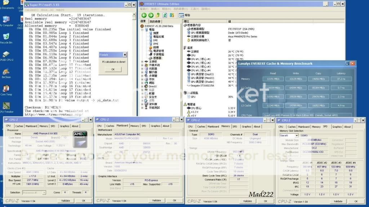Click the '533 MHz' JEDEC #3 frequency cell
The image size is (369, 207).
[x=336, y=167]
